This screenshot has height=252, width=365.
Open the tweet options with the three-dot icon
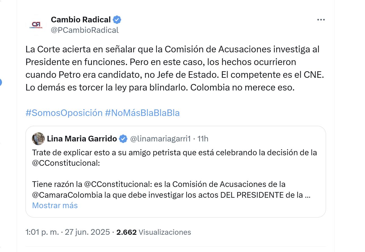(x=321, y=19)
